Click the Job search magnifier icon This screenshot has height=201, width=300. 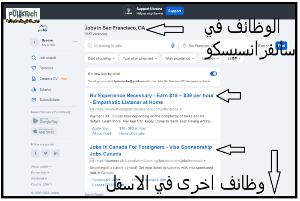pyautogui.click(x=34, y=58)
